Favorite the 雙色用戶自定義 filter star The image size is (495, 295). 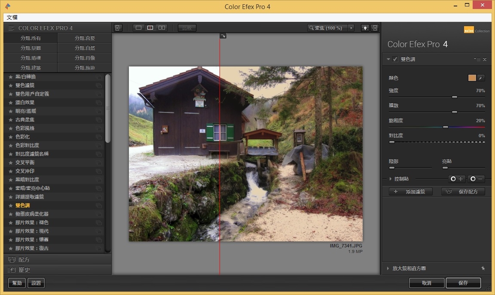pos(10,94)
